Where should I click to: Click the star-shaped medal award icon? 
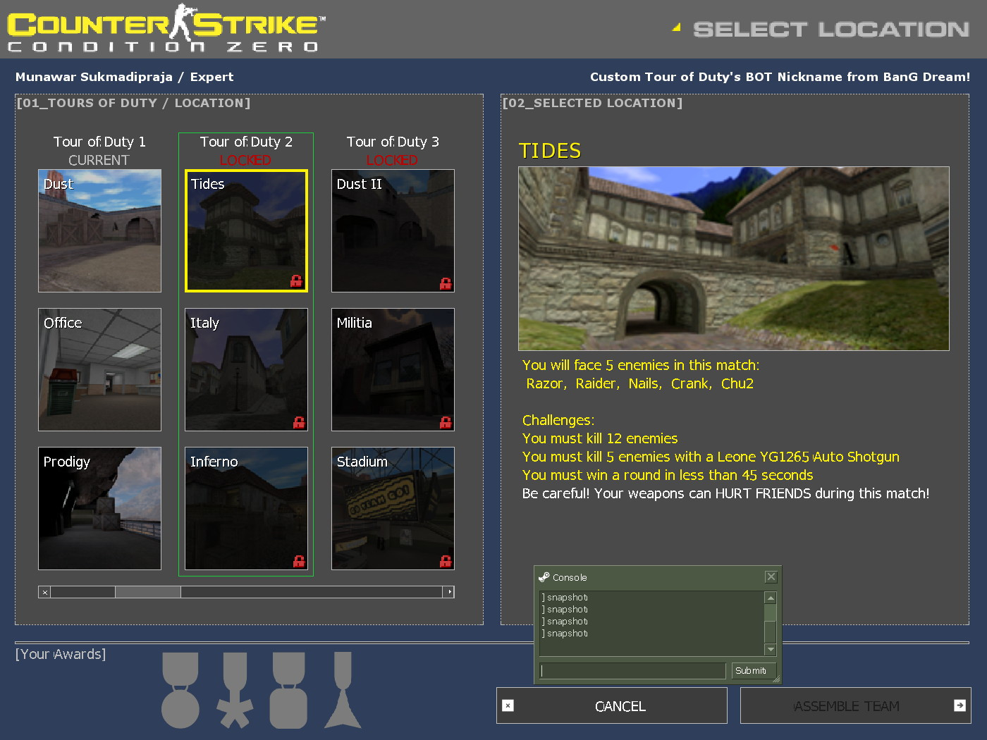[x=235, y=690]
